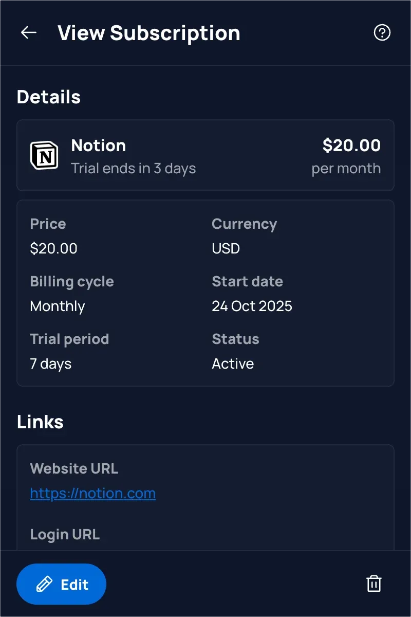Select the per month price label

click(346, 168)
